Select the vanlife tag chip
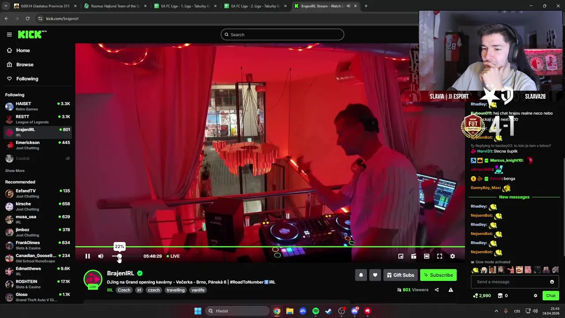 [x=198, y=290]
